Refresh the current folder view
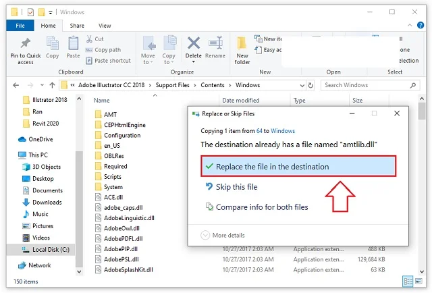Image resolution: width=432 pixels, height=293 pixels. pos(310,85)
